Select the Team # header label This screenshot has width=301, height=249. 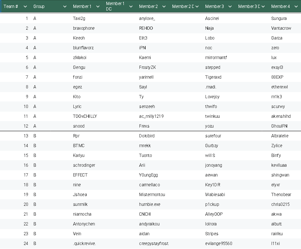point(11,7)
